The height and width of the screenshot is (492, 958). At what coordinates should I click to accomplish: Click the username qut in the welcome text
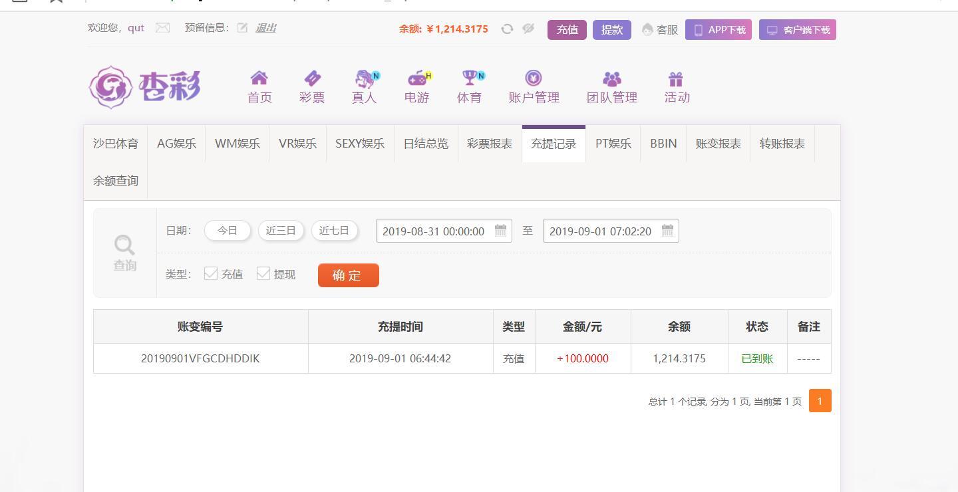(x=136, y=28)
